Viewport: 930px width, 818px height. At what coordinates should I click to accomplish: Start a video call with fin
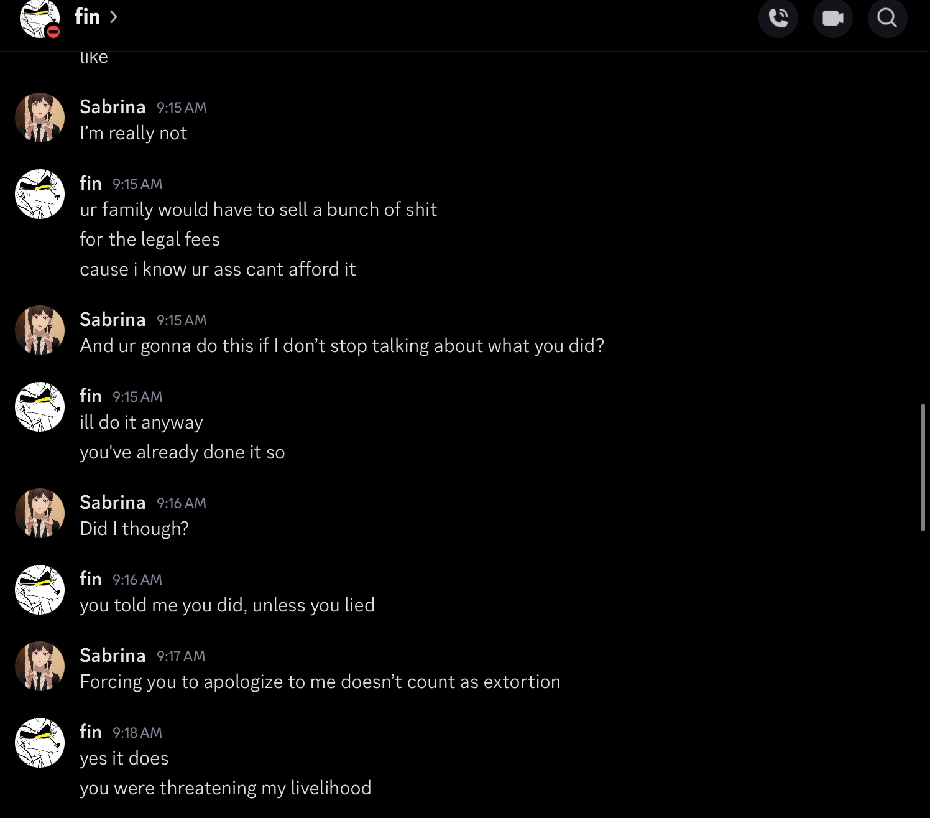832,18
